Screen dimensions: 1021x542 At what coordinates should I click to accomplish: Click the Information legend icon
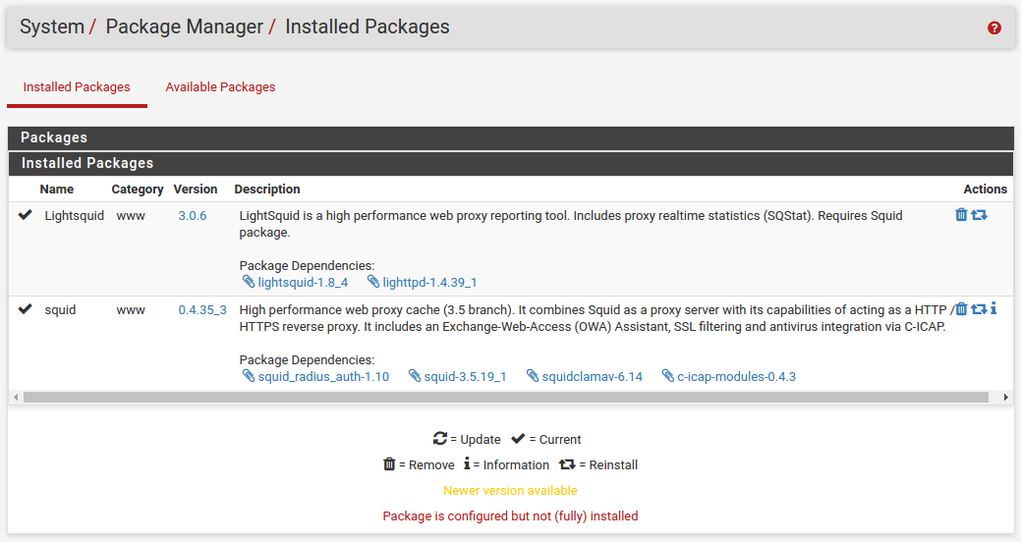click(x=467, y=463)
